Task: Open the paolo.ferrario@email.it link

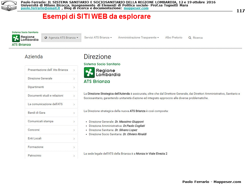Action: [40, 8]
